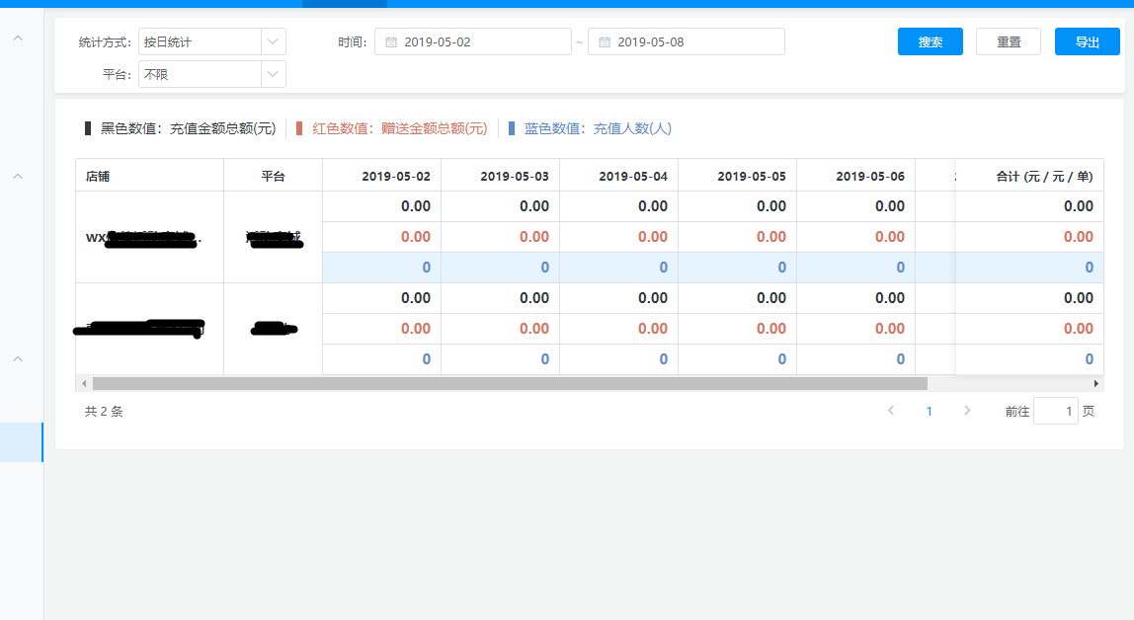Click the 合计 (元 / 元 / 单) column header

[x=1030, y=177]
